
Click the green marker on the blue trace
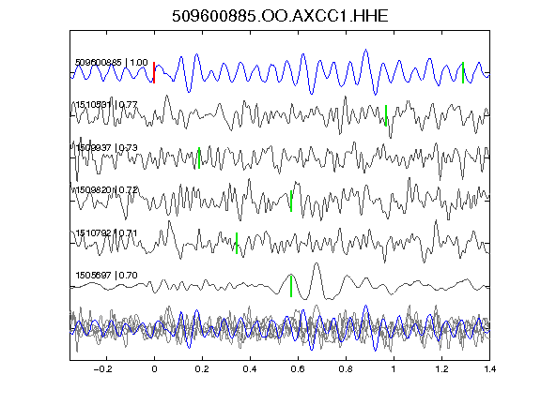463,73
